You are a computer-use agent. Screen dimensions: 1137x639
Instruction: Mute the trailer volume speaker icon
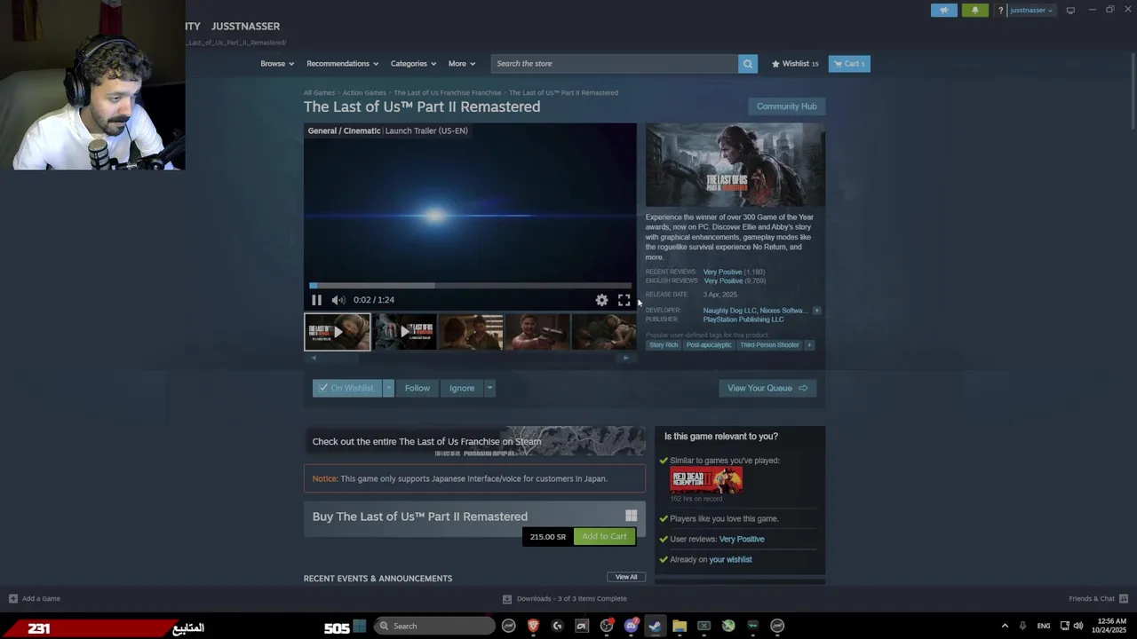click(338, 300)
